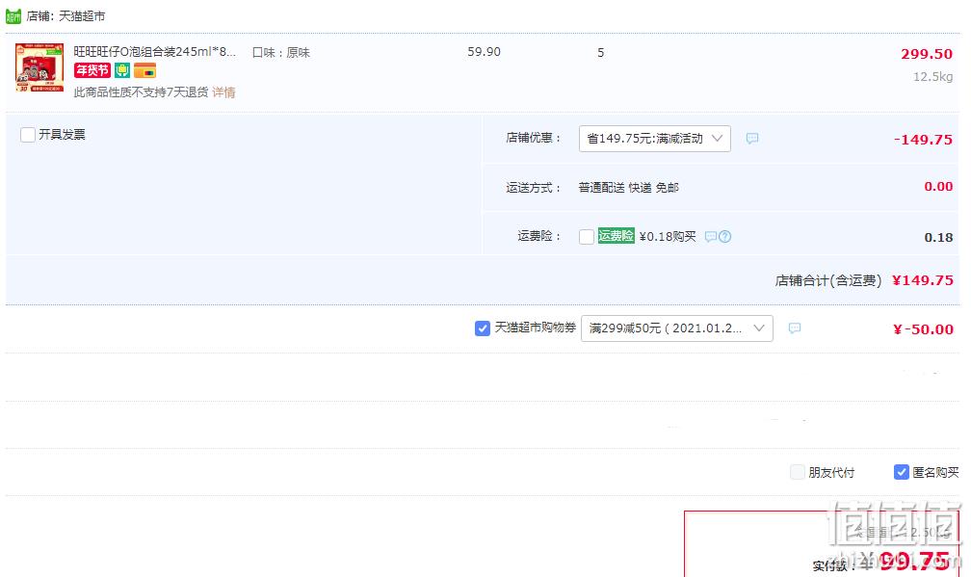Click the item total 299.50

(x=927, y=54)
